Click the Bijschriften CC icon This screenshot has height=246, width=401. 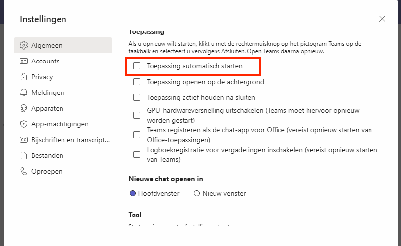tap(24, 140)
